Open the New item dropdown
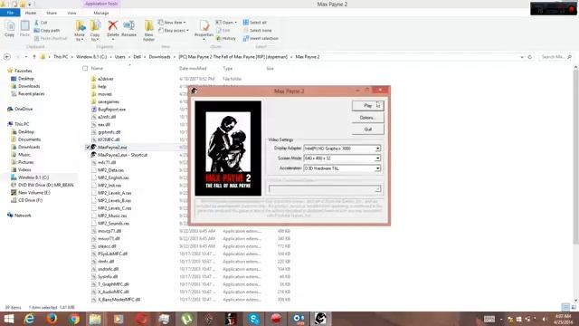This screenshot has height=326, width=579. click(172, 23)
